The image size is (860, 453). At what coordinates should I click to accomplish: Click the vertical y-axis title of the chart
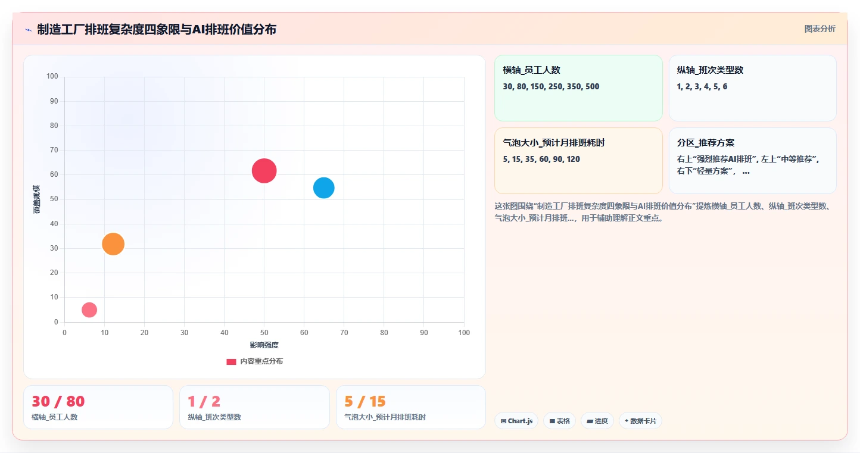36,199
